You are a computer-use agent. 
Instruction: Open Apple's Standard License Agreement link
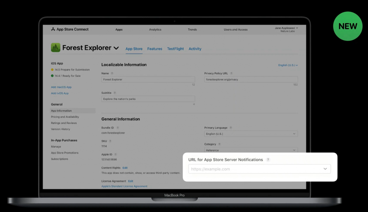(124, 186)
